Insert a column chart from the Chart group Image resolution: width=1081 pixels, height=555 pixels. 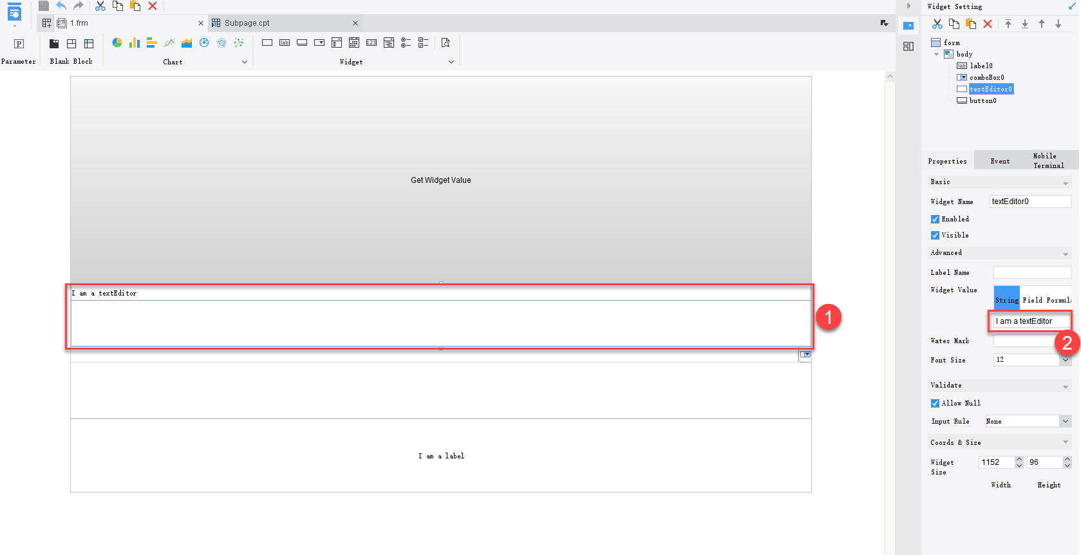[x=135, y=42]
